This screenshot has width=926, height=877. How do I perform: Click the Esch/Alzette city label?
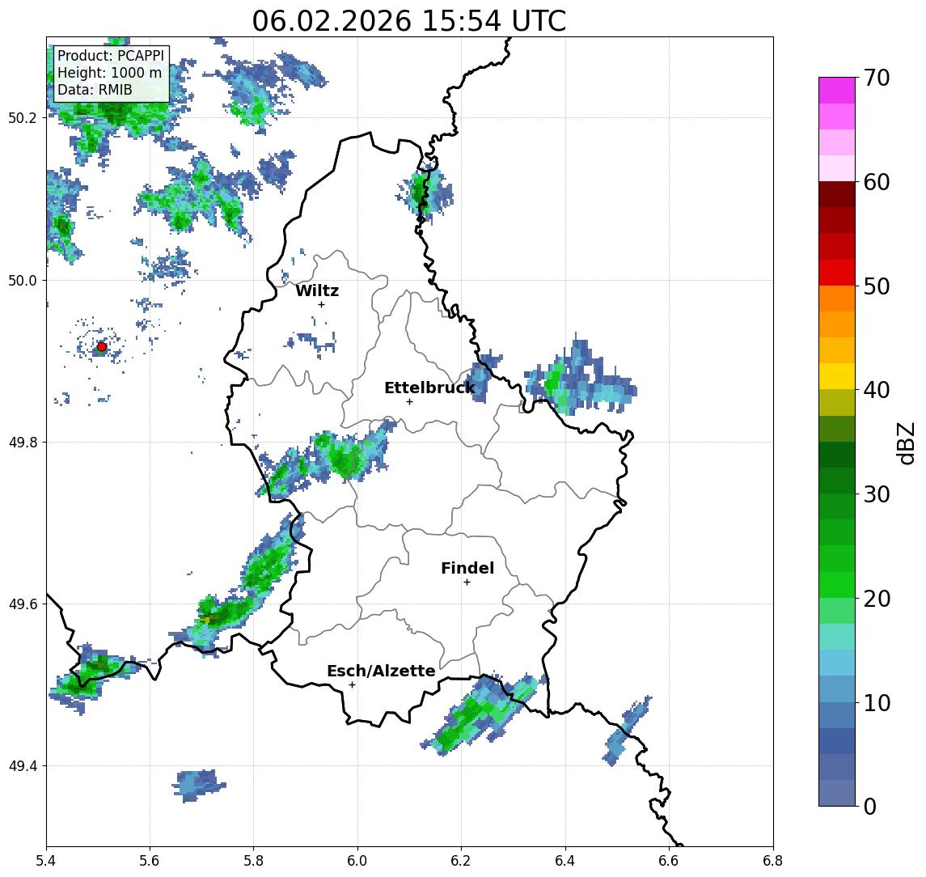[381, 671]
